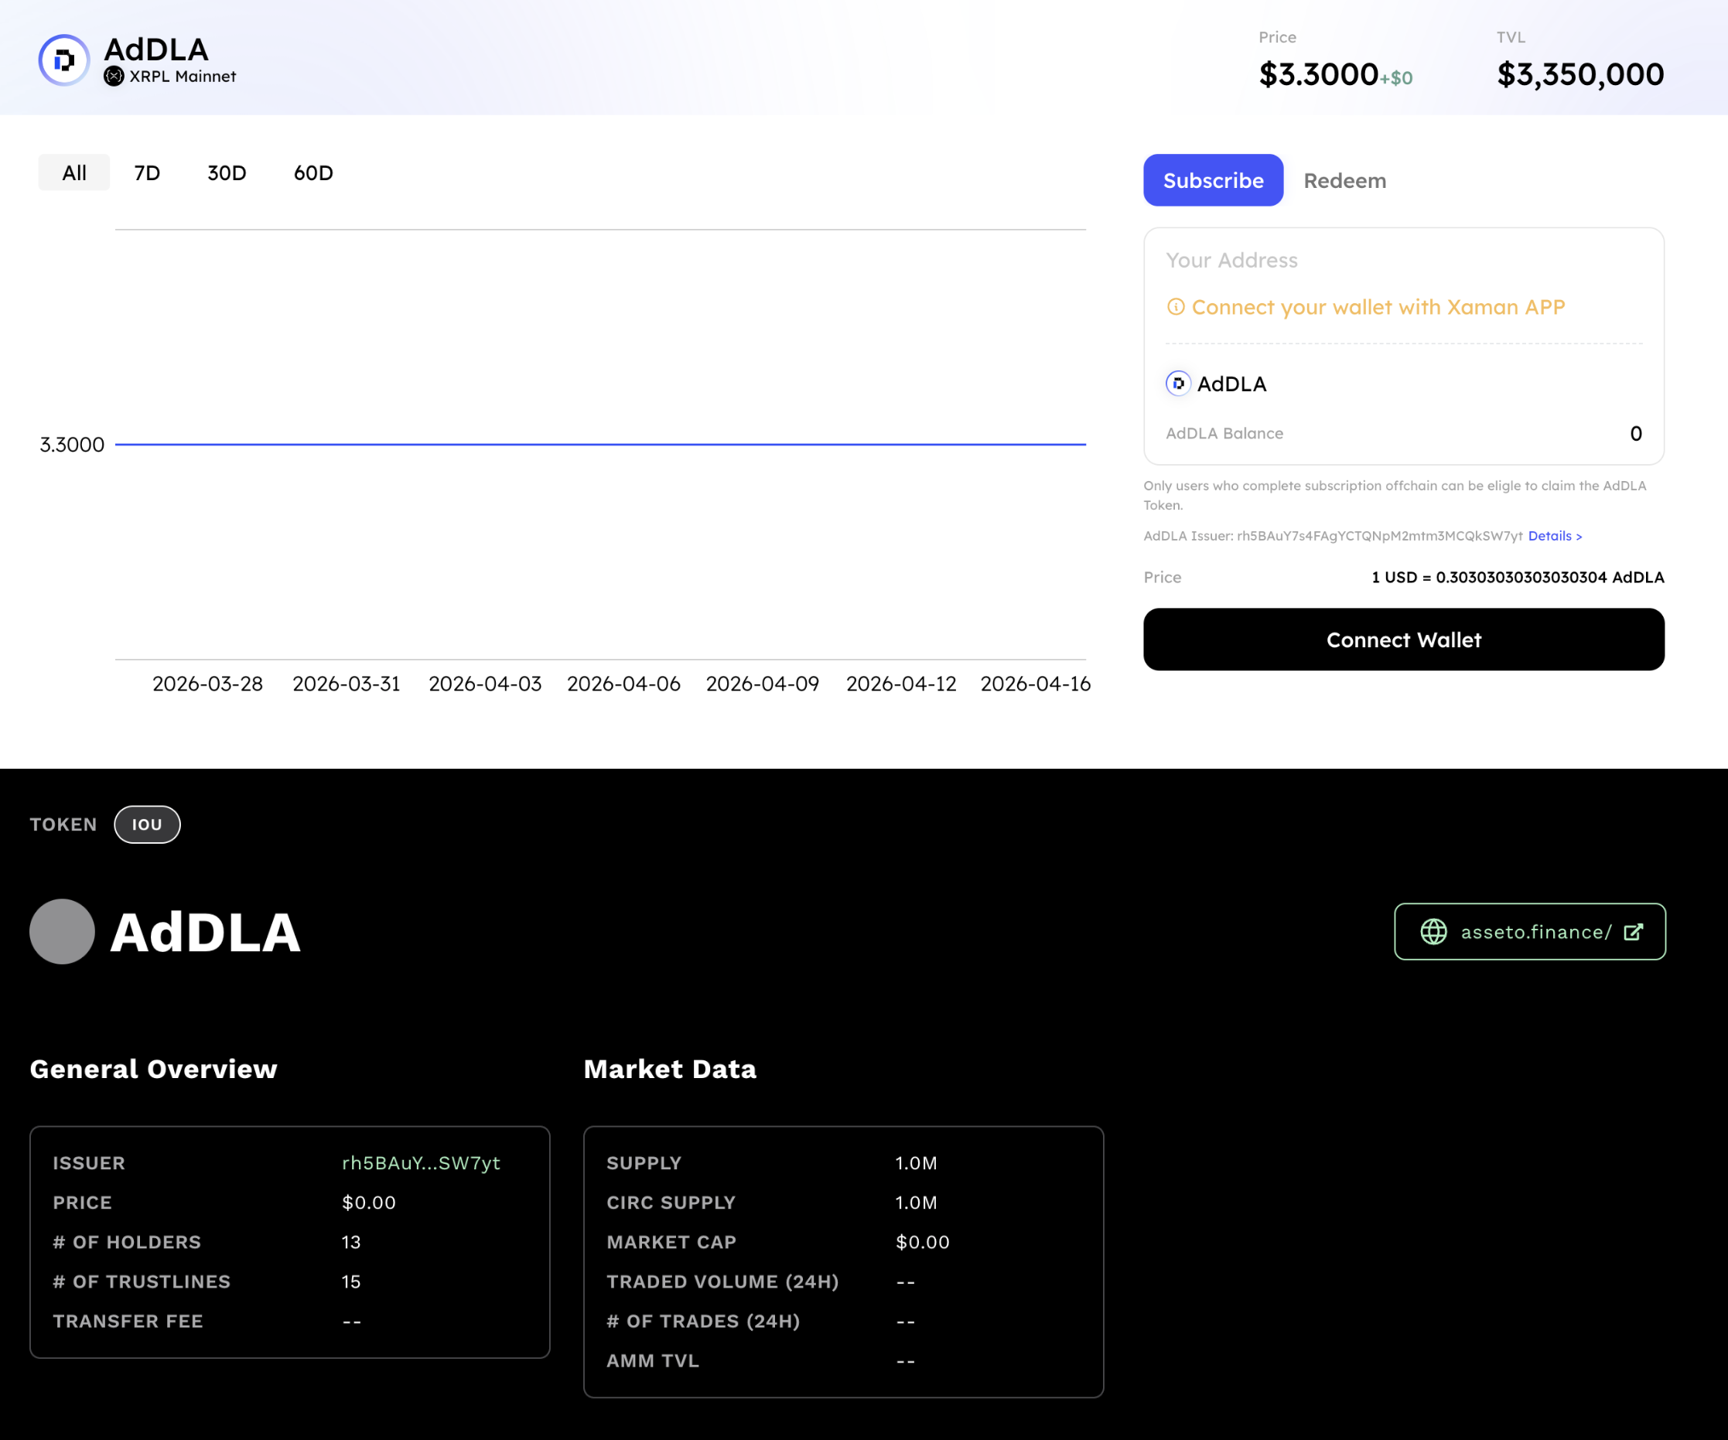The image size is (1728, 1440).
Task: Click the small AdDLA token icon in the wallet card
Action: 1177,384
